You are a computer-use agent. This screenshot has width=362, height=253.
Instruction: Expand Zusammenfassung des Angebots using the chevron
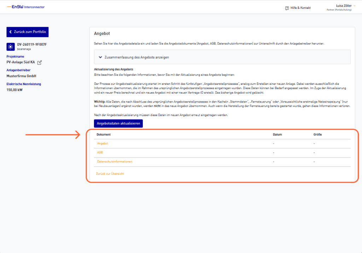pyautogui.click(x=100, y=57)
